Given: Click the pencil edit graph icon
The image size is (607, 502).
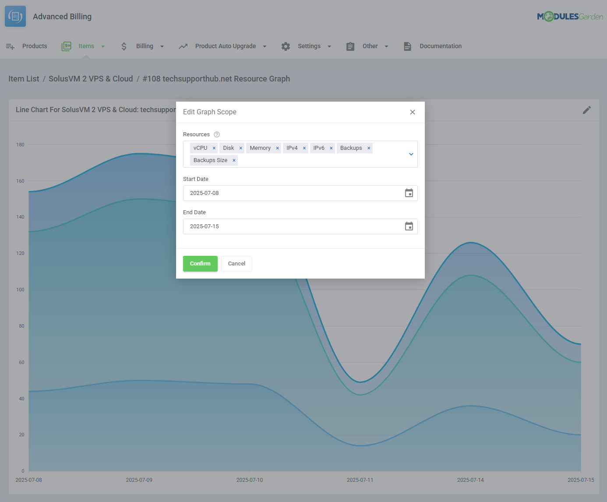Looking at the screenshot, I should click(587, 110).
